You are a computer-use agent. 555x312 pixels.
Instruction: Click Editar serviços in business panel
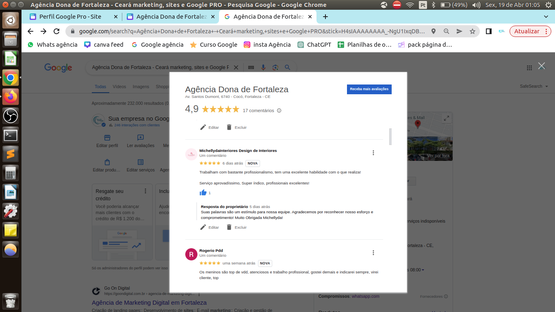click(x=141, y=166)
